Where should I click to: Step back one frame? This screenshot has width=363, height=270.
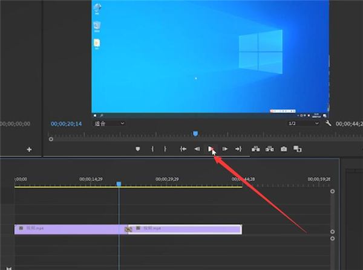point(197,149)
